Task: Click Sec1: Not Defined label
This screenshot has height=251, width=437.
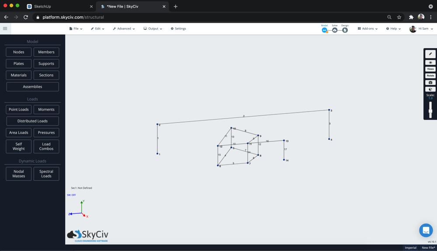Action: (81, 188)
